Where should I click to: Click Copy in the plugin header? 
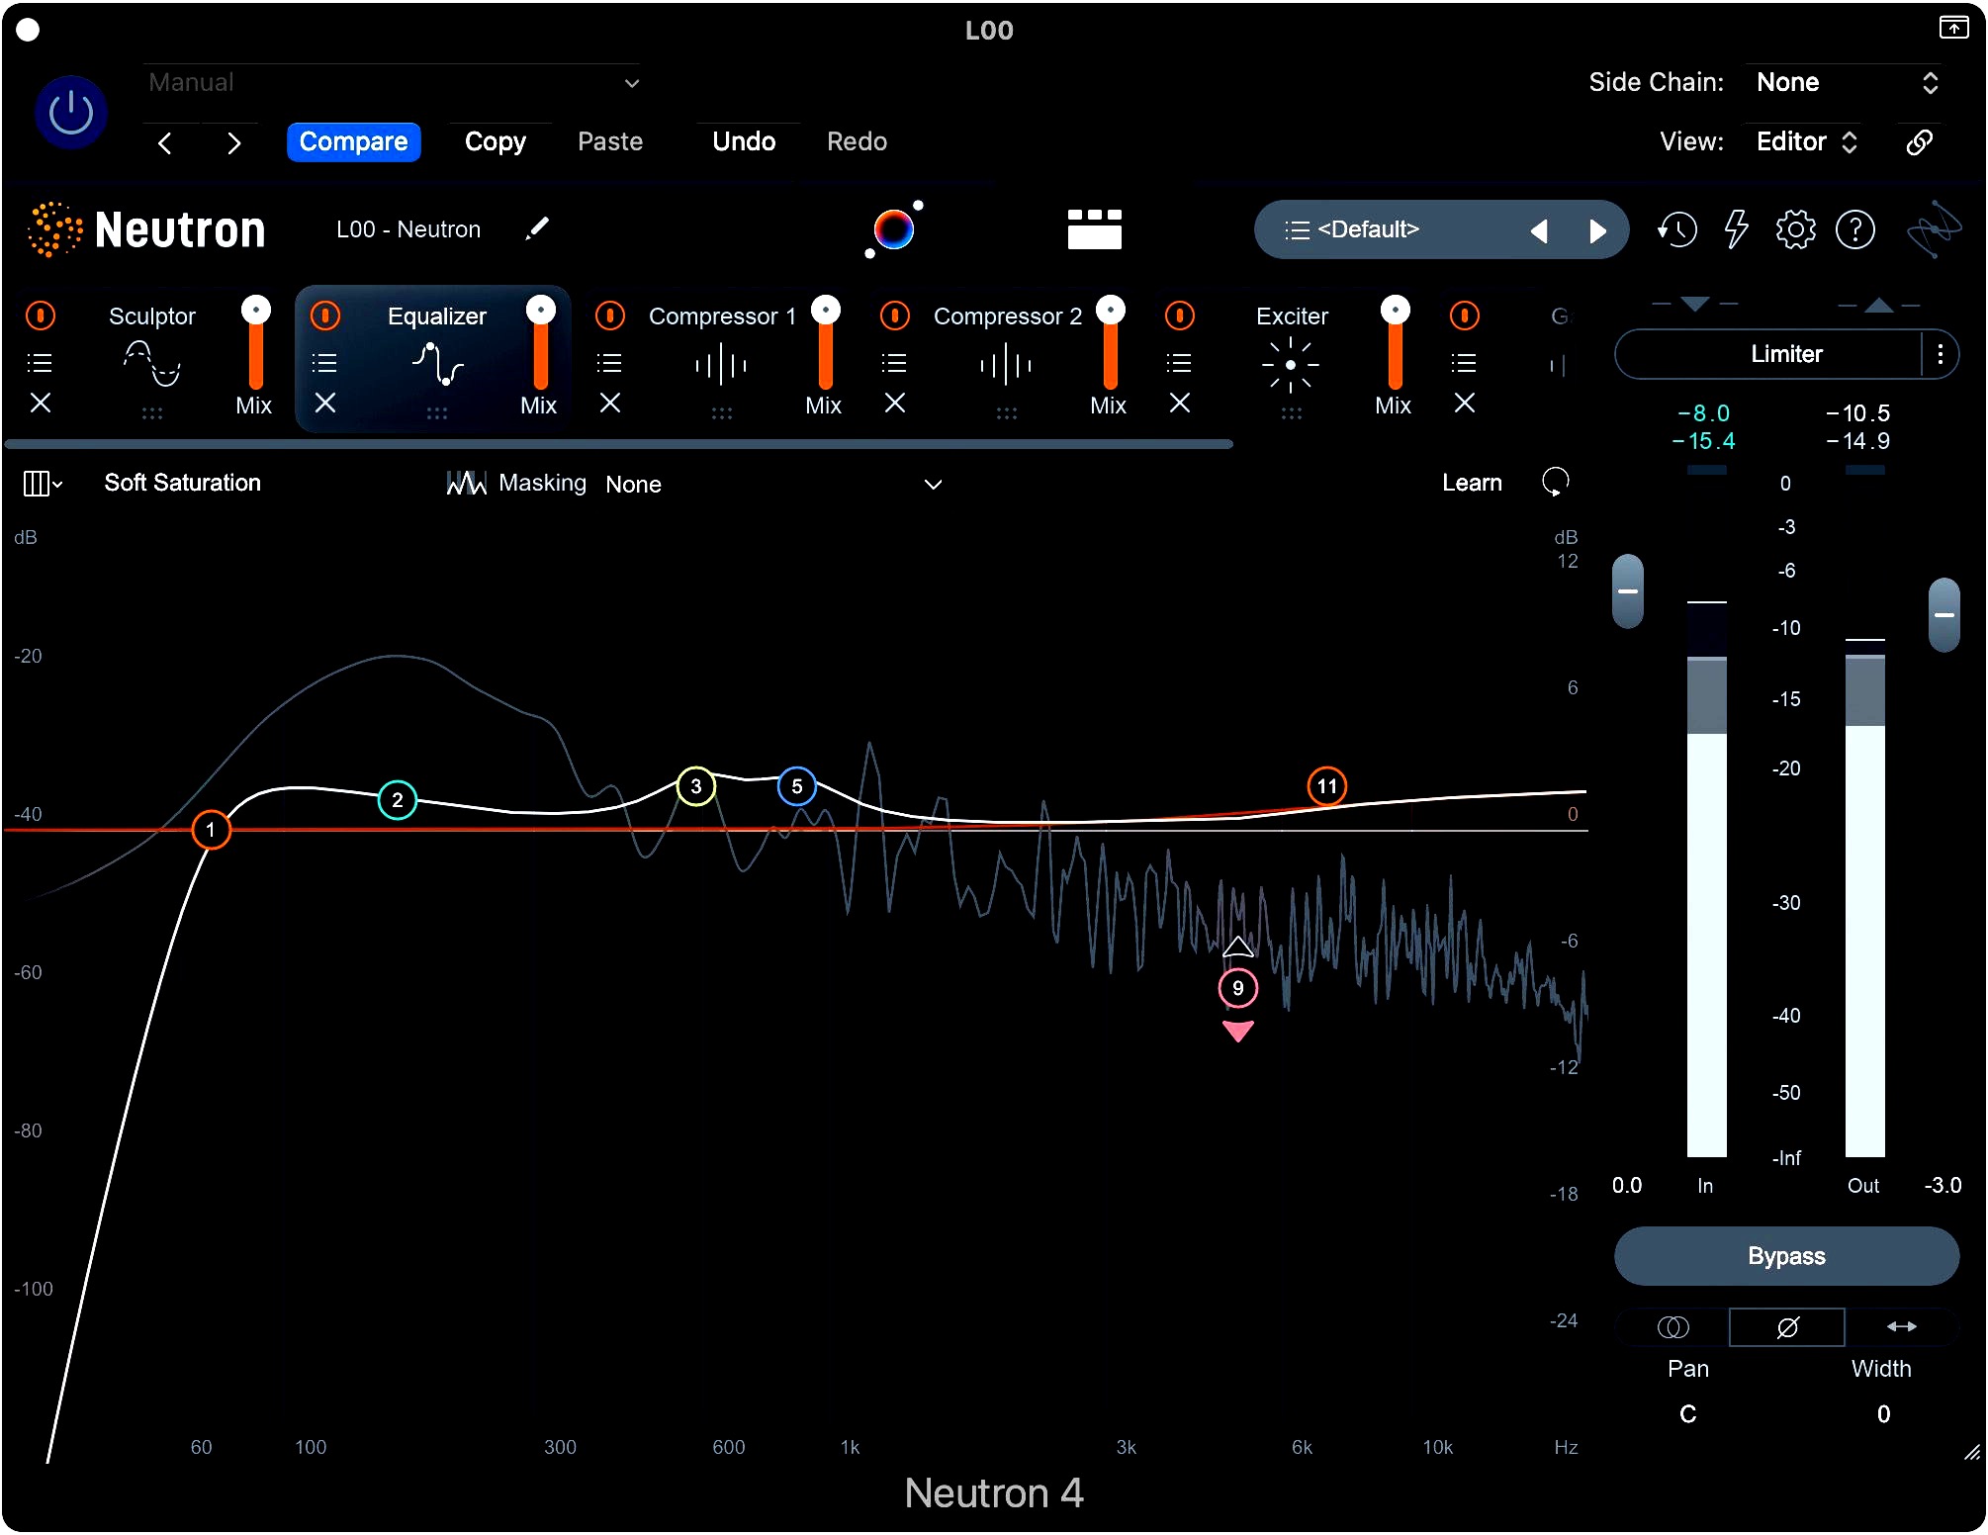pos(496,141)
